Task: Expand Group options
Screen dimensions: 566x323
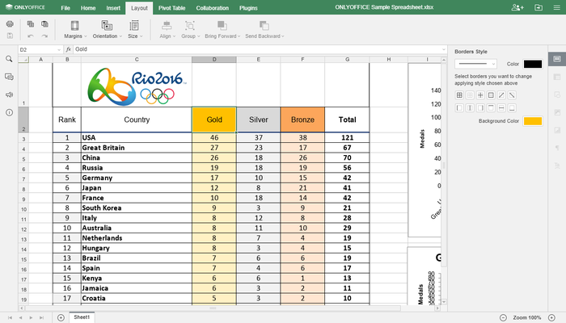Action: (190, 30)
